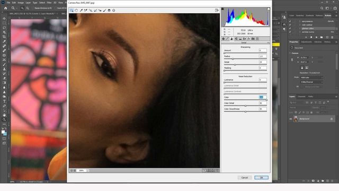
Task: Open the File menu in Photoshop
Action: point(8,3)
